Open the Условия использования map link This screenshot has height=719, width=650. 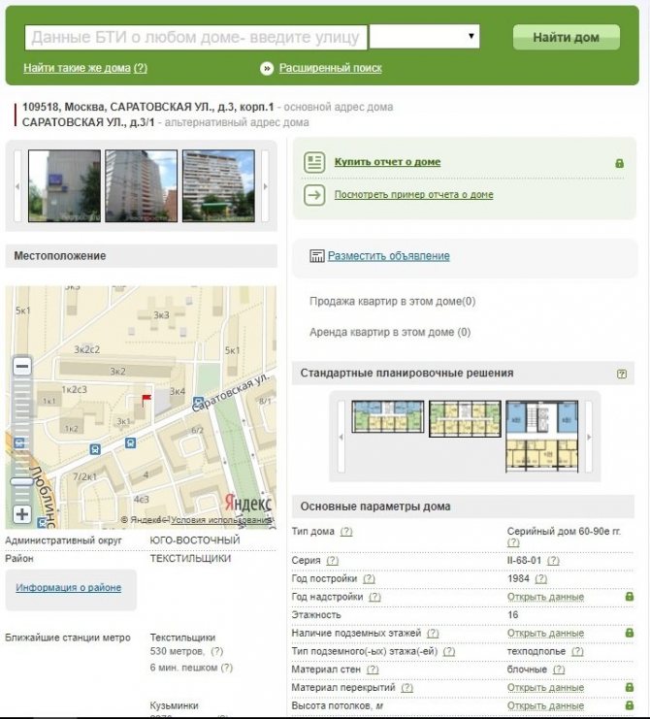click(221, 520)
